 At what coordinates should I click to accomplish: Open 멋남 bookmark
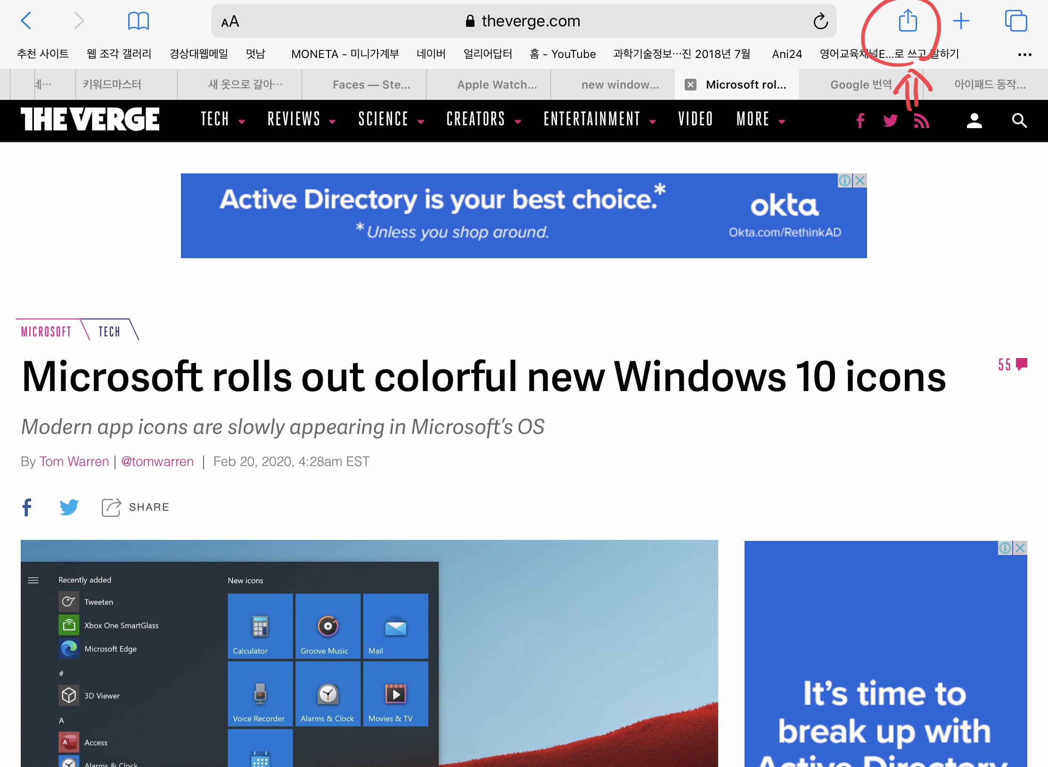(255, 54)
